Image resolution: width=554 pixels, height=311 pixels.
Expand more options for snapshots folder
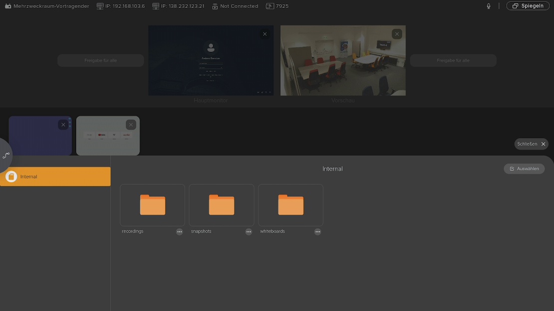point(249,232)
